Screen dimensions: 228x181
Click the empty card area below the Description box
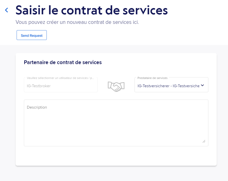(x=116, y=156)
